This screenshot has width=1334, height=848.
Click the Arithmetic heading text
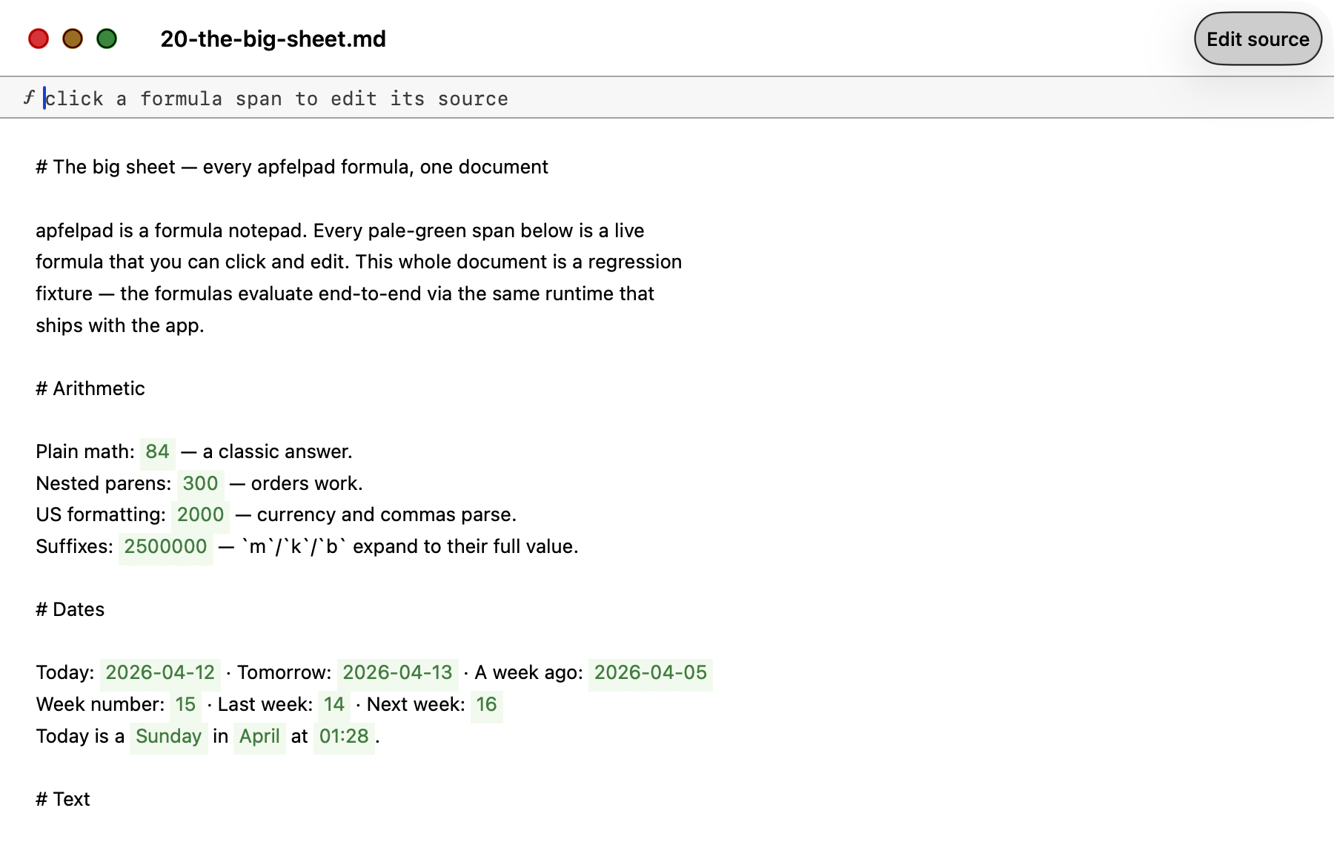coord(90,388)
